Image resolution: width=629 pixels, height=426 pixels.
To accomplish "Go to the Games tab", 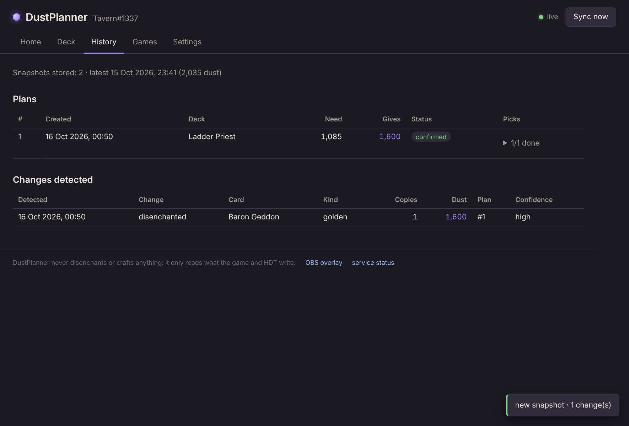I will coord(145,42).
